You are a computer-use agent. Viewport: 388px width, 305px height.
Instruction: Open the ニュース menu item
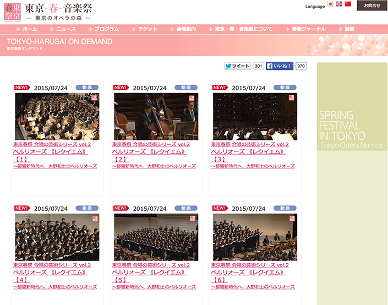coord(63,29)
